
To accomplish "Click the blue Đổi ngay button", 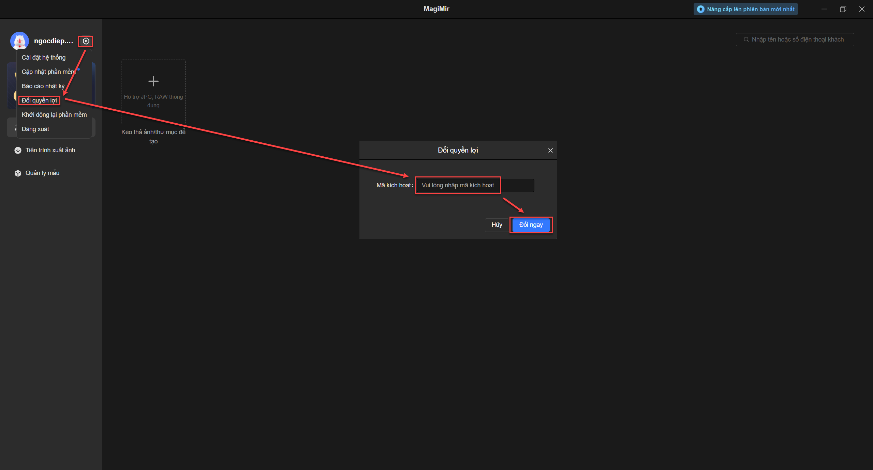I will 531,225.
